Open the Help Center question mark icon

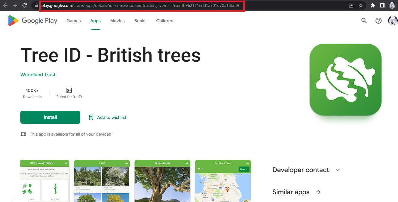click(x=379, y=21)
